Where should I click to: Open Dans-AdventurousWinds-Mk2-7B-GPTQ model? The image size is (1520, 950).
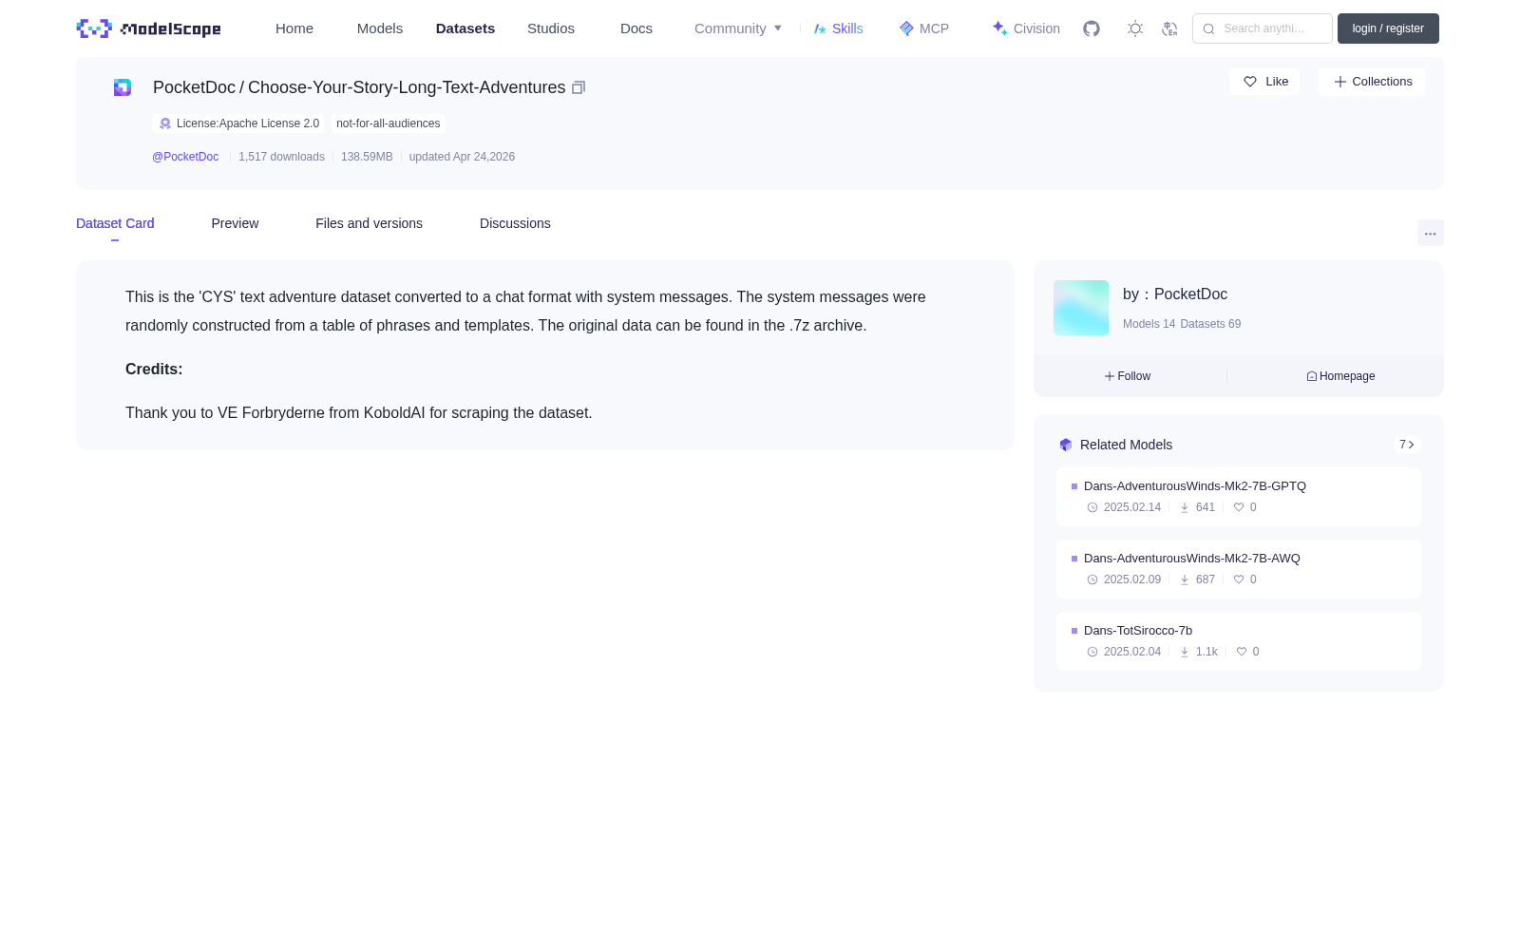[x=1195, y=486]
